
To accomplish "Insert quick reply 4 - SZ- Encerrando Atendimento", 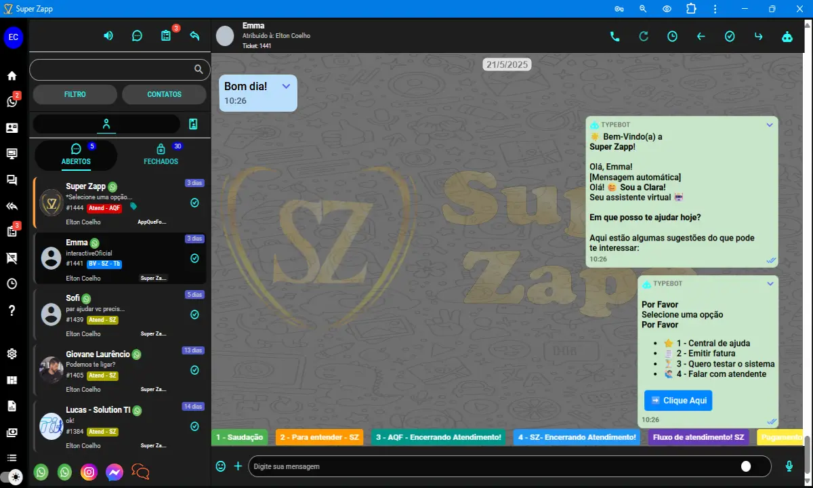I will [x=577, y=437].
